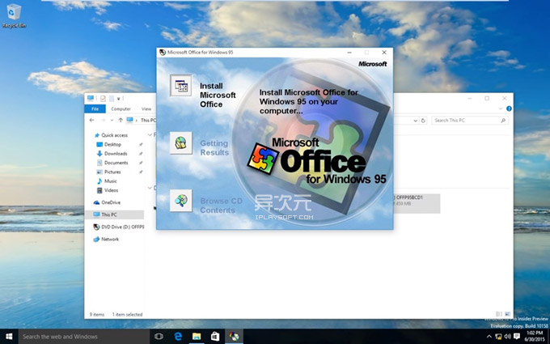Image resolution: width=550 pixels, height=344 pixels.
Task: Open the Action Center notifications icon
Action: point(516,337)
